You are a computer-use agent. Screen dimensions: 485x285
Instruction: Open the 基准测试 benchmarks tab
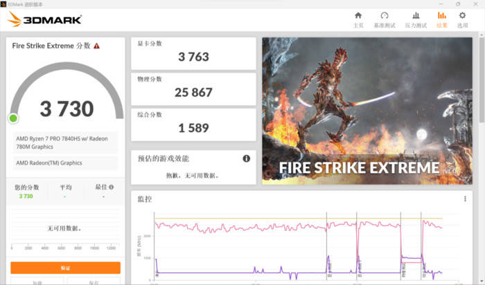384,19
